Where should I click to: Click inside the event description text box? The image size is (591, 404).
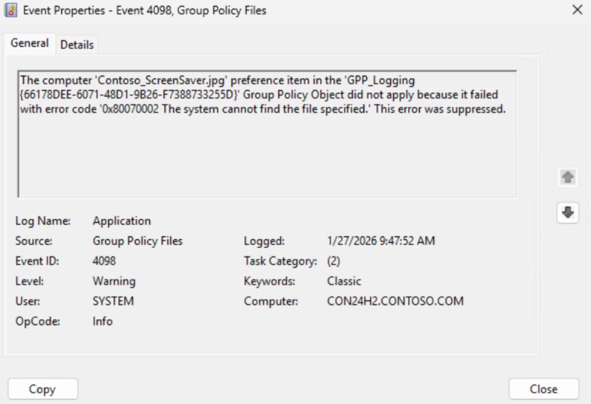[x=267, y=156]
